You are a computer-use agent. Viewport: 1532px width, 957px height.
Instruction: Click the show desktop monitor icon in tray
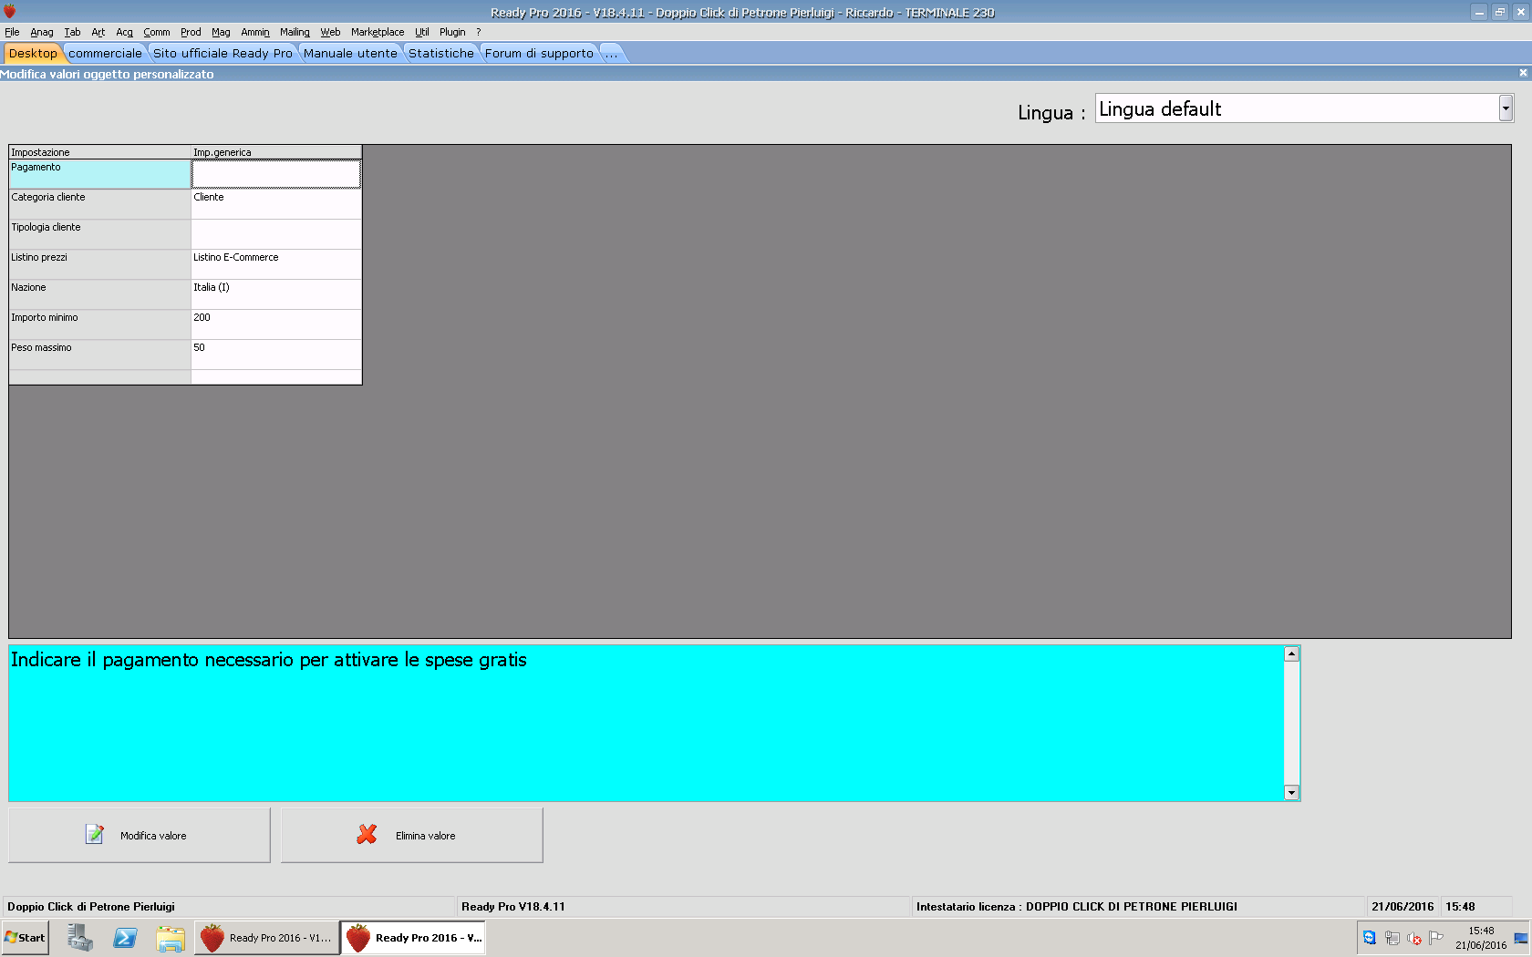pos(1521,938)
